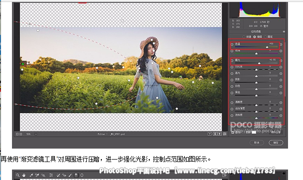Select the Red Eye Removal tool
This screenshot has height=180, width=303.
tap(64, 175)
